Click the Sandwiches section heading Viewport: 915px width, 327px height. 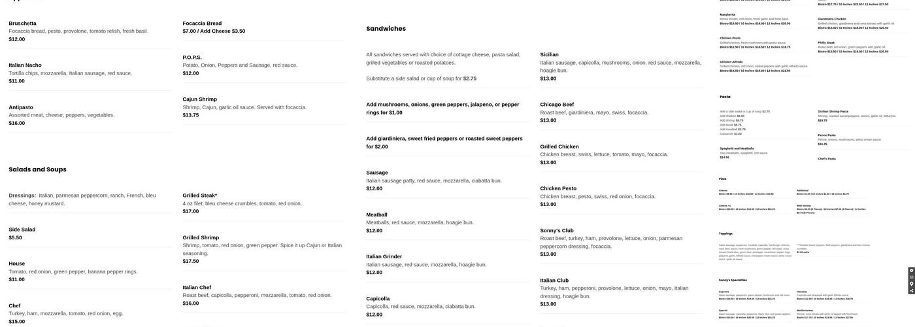386,29
